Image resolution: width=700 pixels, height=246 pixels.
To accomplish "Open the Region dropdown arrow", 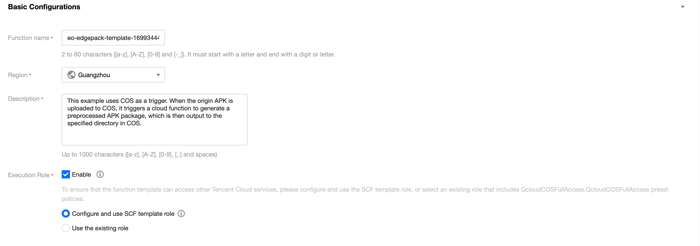I will coord(158,75).
